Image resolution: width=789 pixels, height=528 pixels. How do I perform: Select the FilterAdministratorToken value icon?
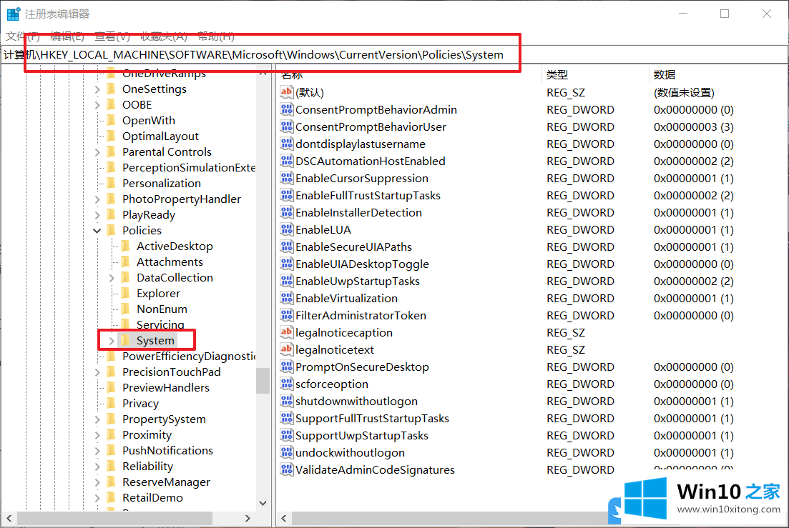click(287, 315)
